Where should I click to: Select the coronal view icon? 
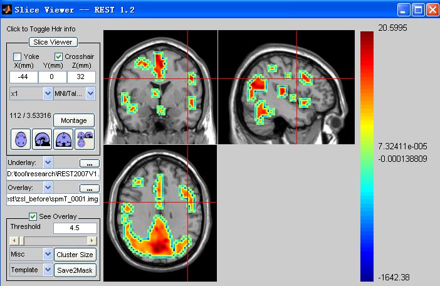[x=63, y=139]
